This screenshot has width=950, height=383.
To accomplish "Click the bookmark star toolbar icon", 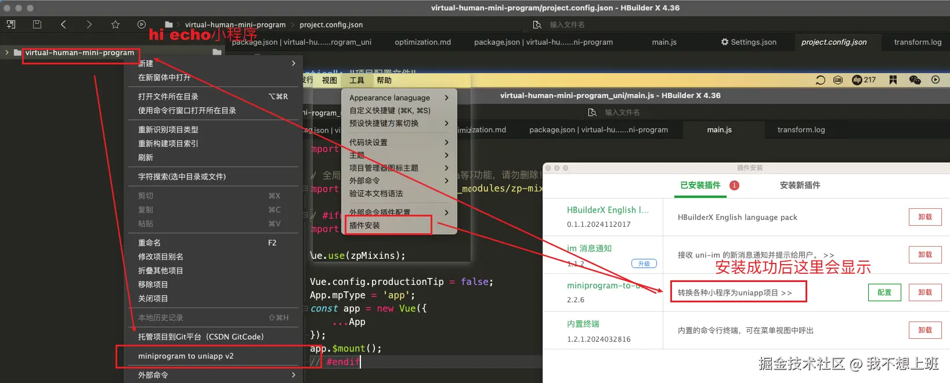I will (x=115, y=24).
